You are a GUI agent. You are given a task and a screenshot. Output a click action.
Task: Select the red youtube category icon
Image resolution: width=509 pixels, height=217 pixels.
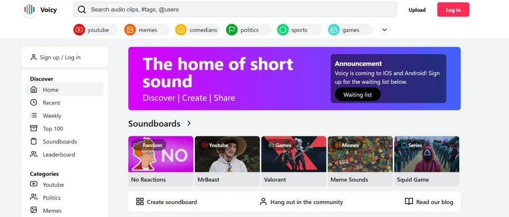pyautogui.click(x=79, y=30)
